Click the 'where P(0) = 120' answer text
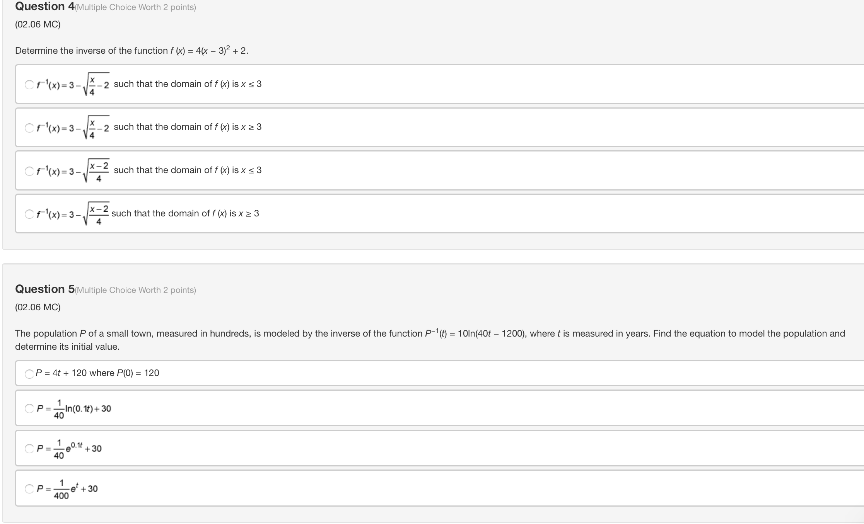864x524 pixels. point(124,373)
